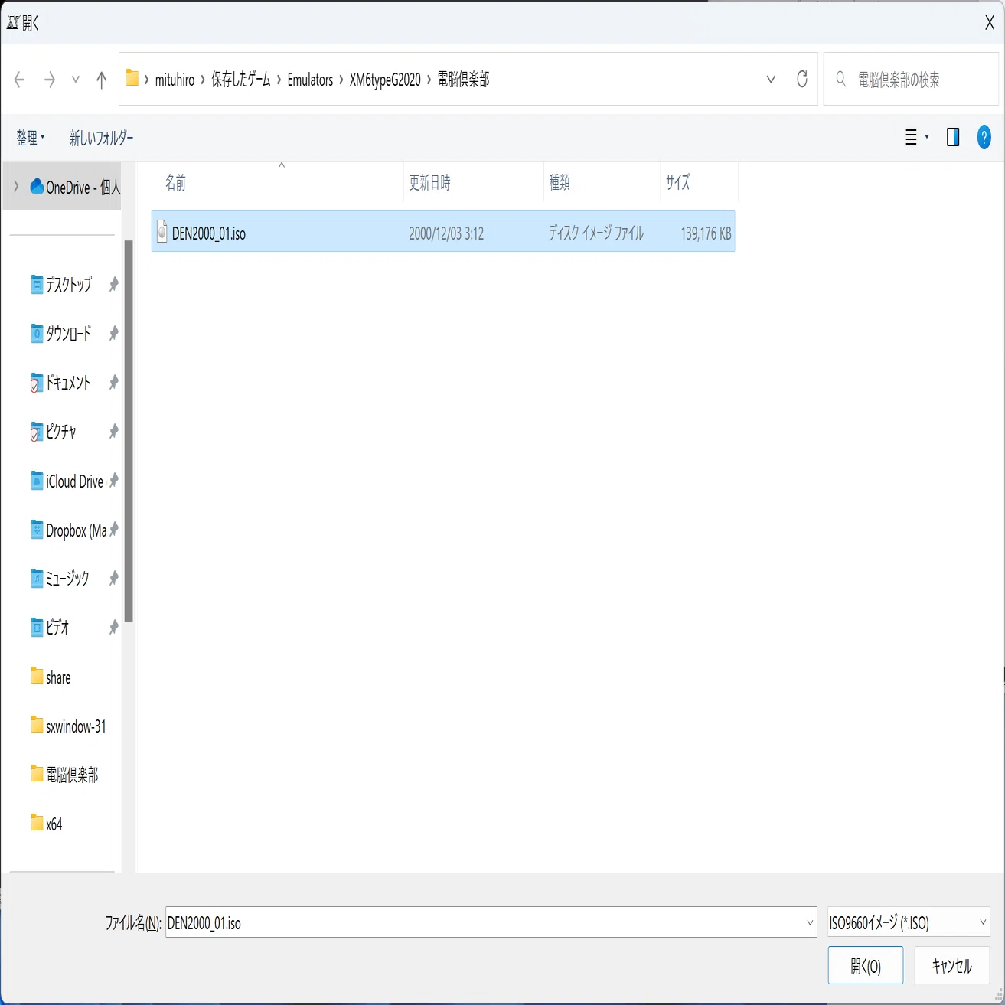Change the view layout icon

point(911,138)
